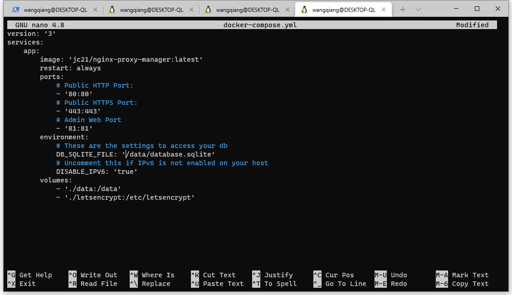Maximize the terminal window
This screenshot has width=512, height=295.
click(477, 9)
